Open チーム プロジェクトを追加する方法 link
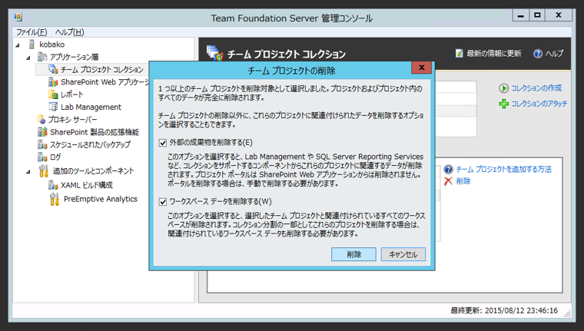This screenshot has height=331, width=584. [x=504, y=170]
